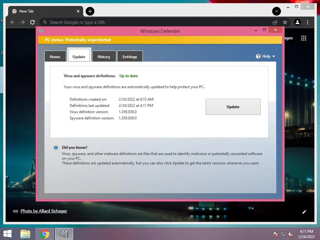Click the Virus definition version label
The image size is (320, 240).
89,112
